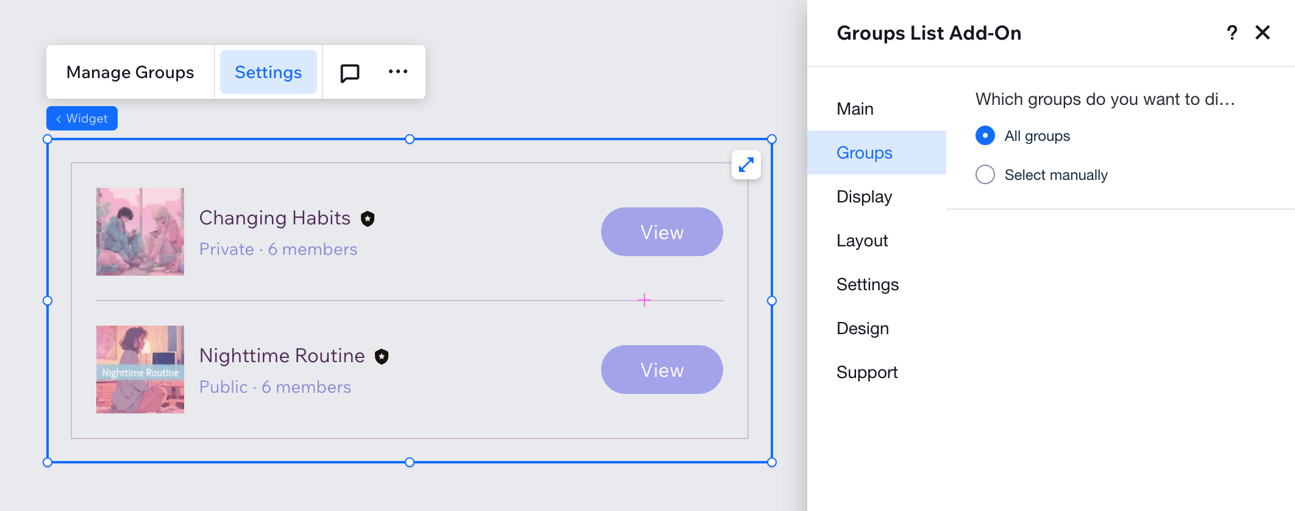Choose the Select manually radio option
The height and width of the screenshot is (511, 1295).
point(985,174)
